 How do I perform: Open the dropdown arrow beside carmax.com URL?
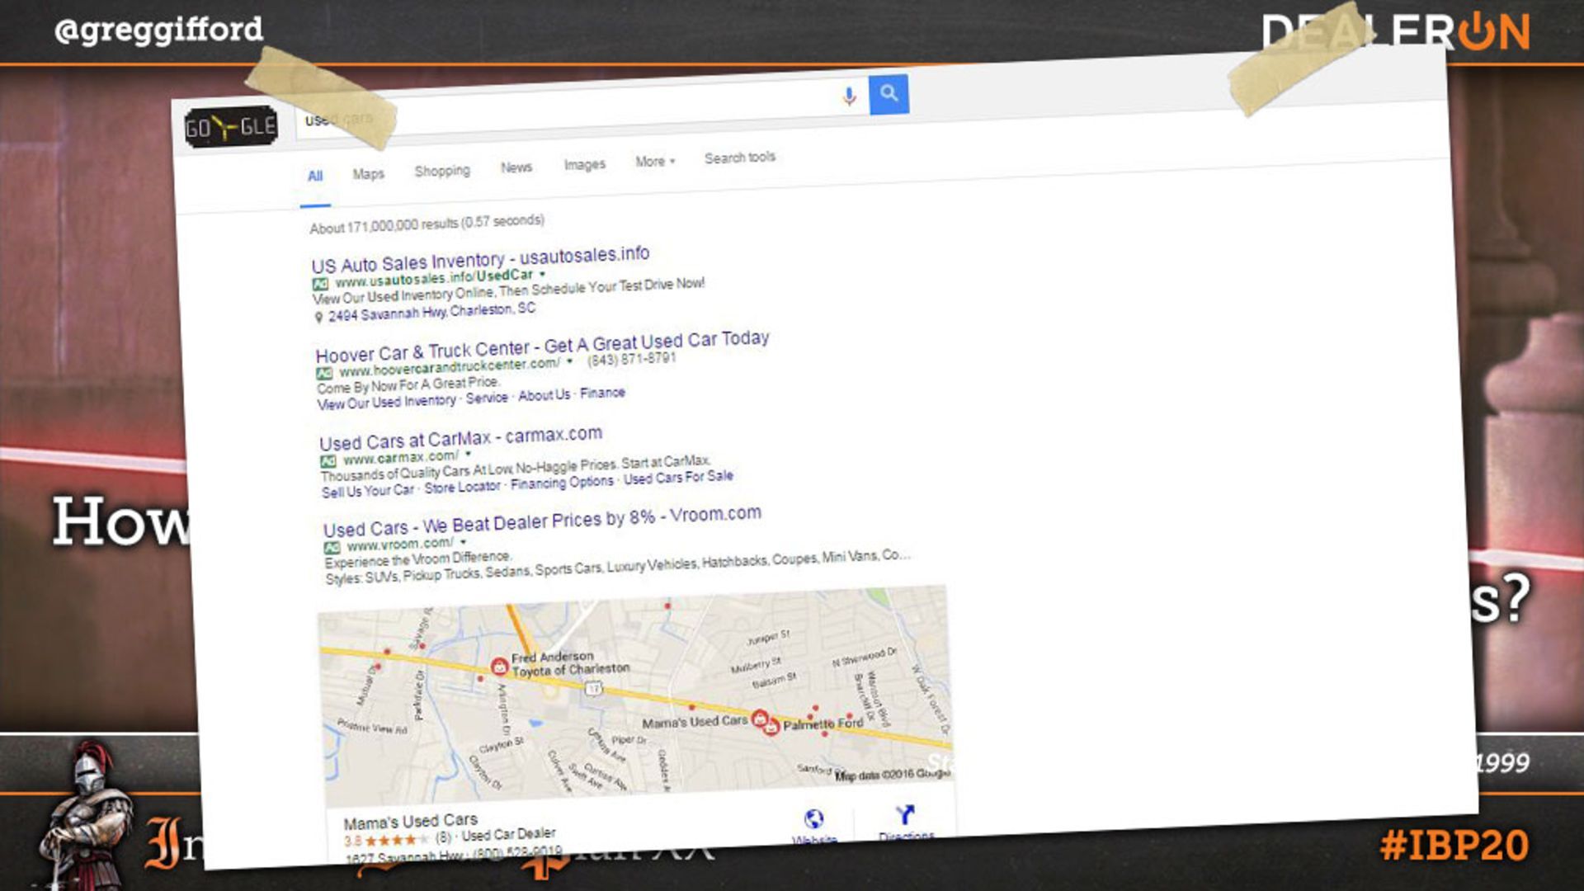468,454
